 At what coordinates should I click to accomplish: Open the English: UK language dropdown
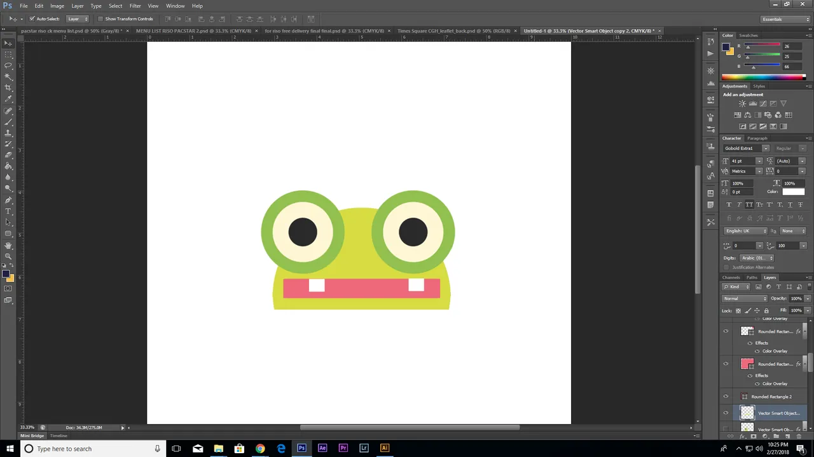click(x=746, y=231)
